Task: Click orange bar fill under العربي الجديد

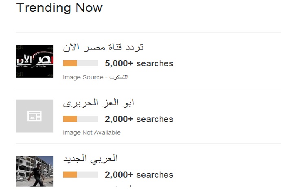Action: [x=70, y=175]
